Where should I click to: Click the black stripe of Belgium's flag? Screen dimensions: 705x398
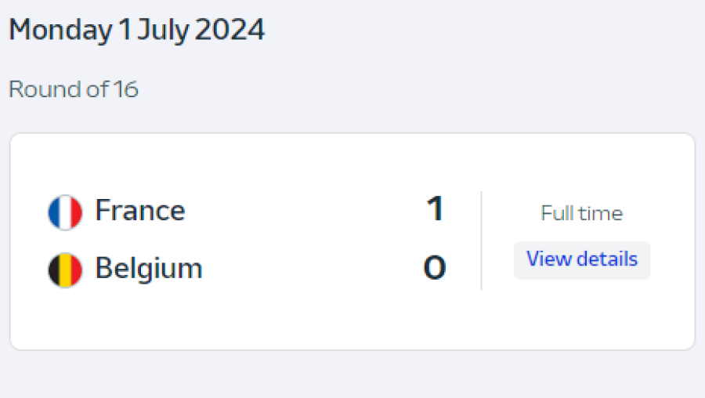point(54,270)
